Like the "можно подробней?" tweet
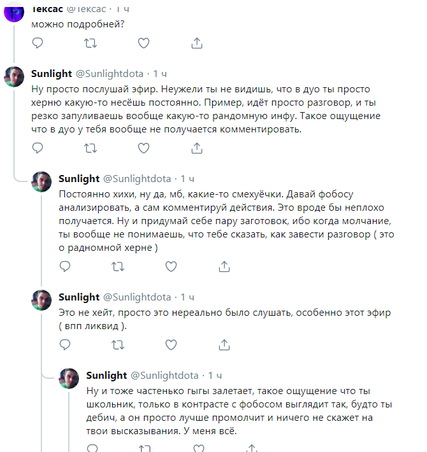Screen dimensions: 427x452 pyautogui.click(x=144, y=43)
